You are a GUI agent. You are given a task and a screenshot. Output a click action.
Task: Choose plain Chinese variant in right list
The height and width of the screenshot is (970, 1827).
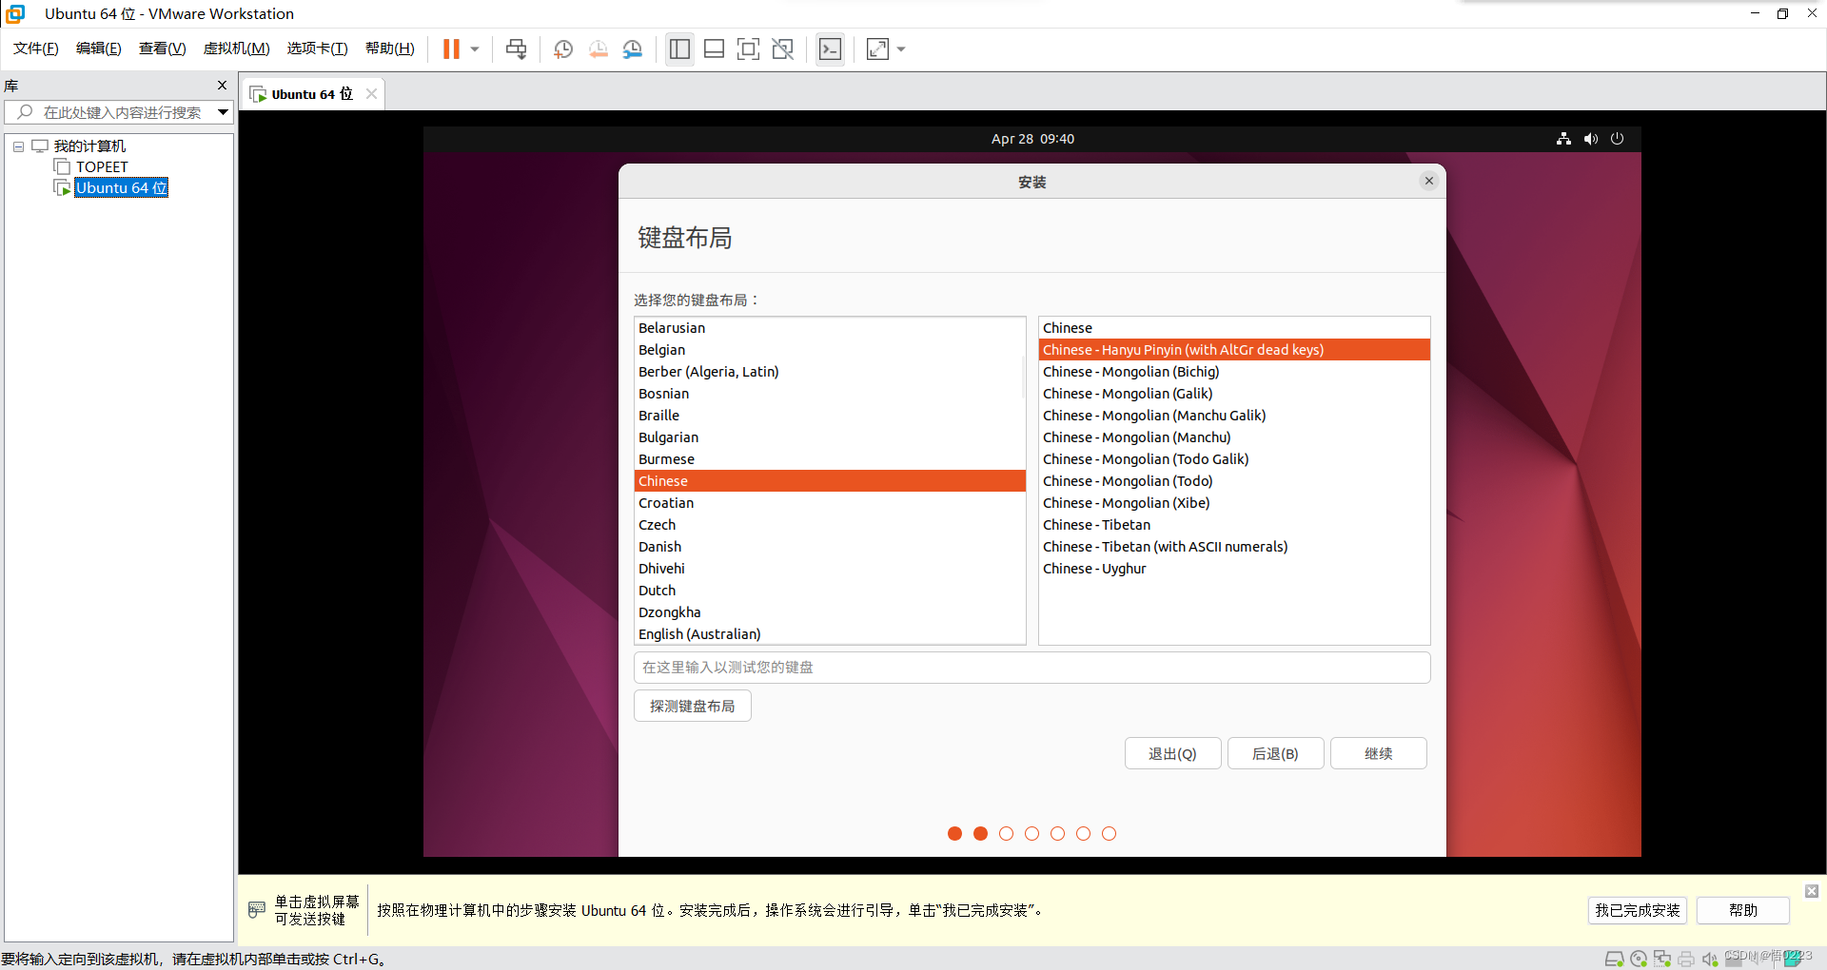tap(1234, 328)
